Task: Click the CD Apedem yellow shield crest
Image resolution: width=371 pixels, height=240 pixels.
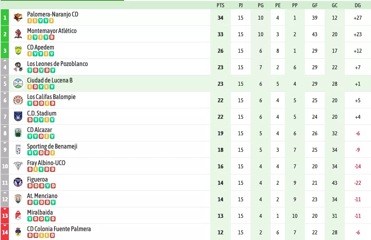Action: pos(18,50)
